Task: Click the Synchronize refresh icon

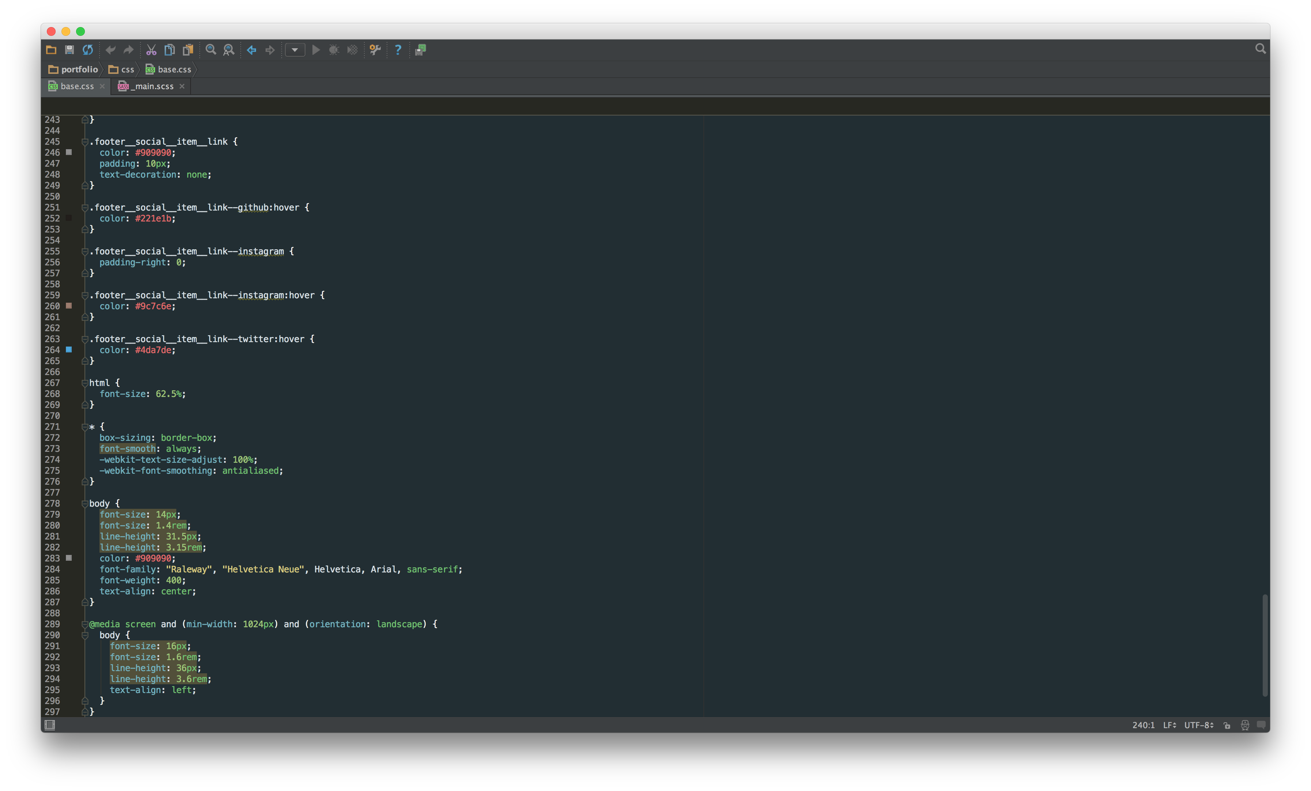Action: [x=88, y=50]
